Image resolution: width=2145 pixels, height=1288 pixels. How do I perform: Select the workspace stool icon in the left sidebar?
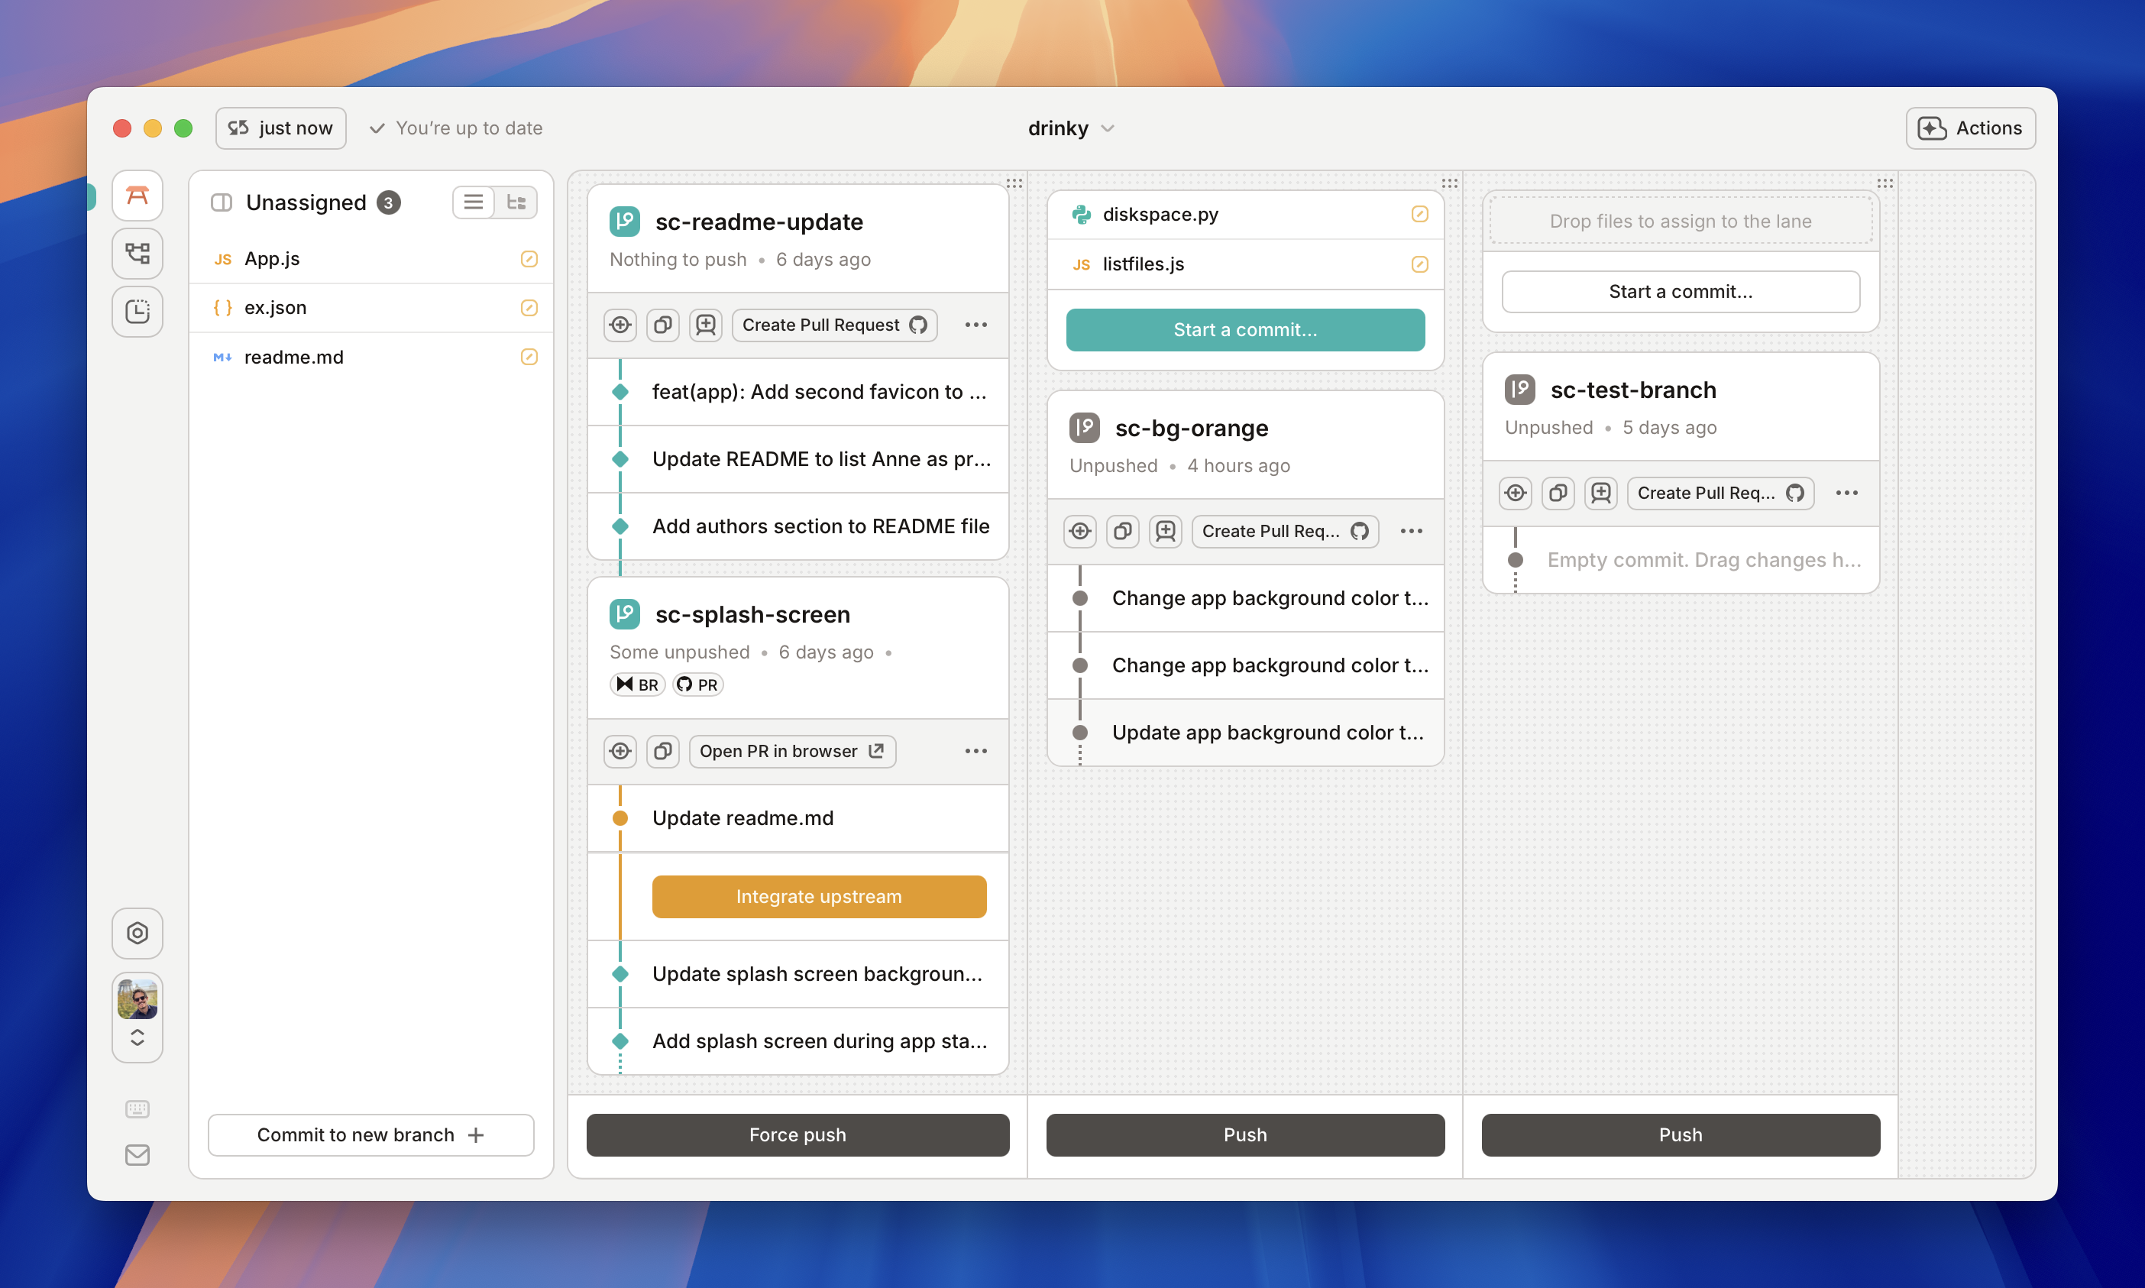137,196
